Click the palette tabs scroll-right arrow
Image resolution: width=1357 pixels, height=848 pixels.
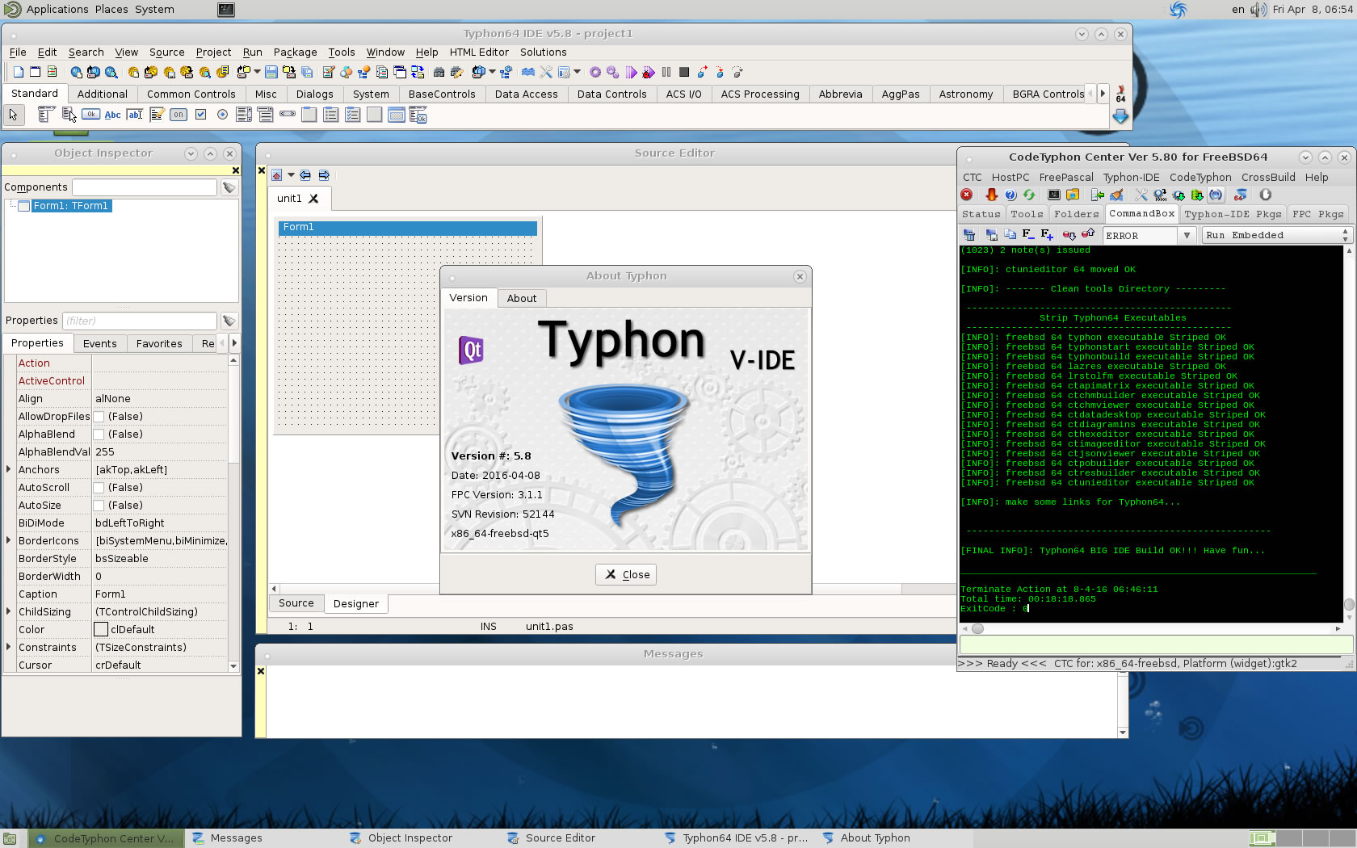[1102, 94]
